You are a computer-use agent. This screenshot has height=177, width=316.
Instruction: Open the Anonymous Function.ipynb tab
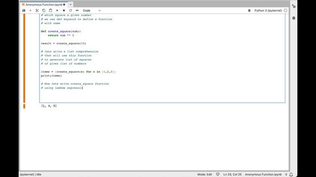pyautogui.click(x=44, y=4)
